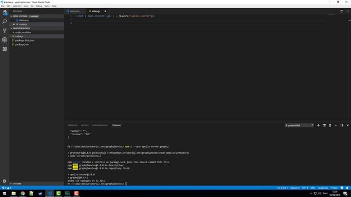The height and width of the screenshot is (197, 351).
Task: Open Chrome from taskbar
Action: coord(22,193)
